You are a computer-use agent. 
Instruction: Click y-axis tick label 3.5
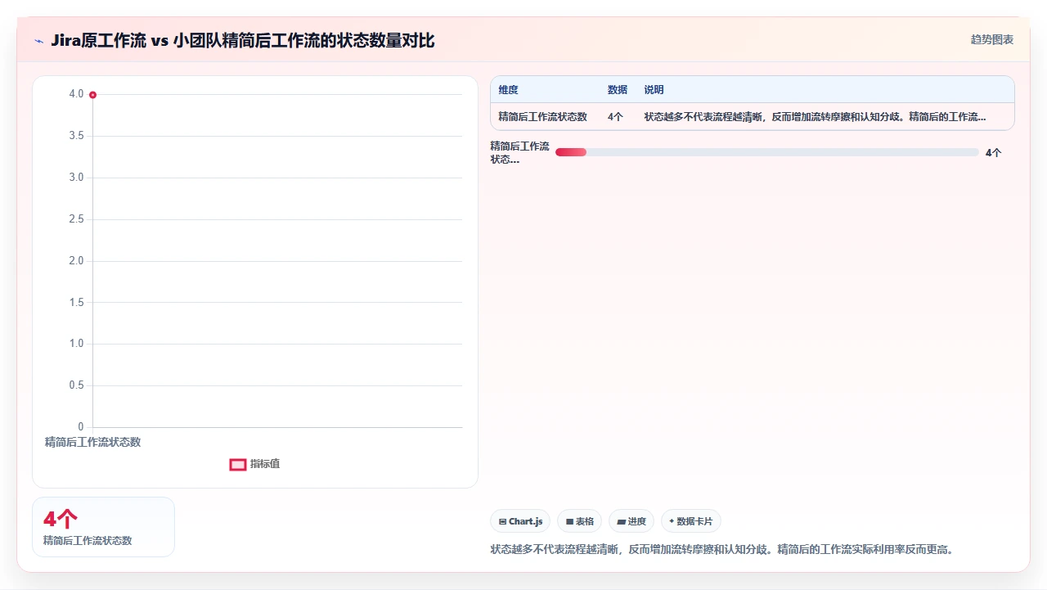click(x=76, y=136)
